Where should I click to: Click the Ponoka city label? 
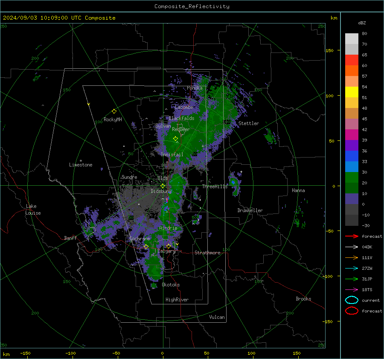(x=195, y=88)
